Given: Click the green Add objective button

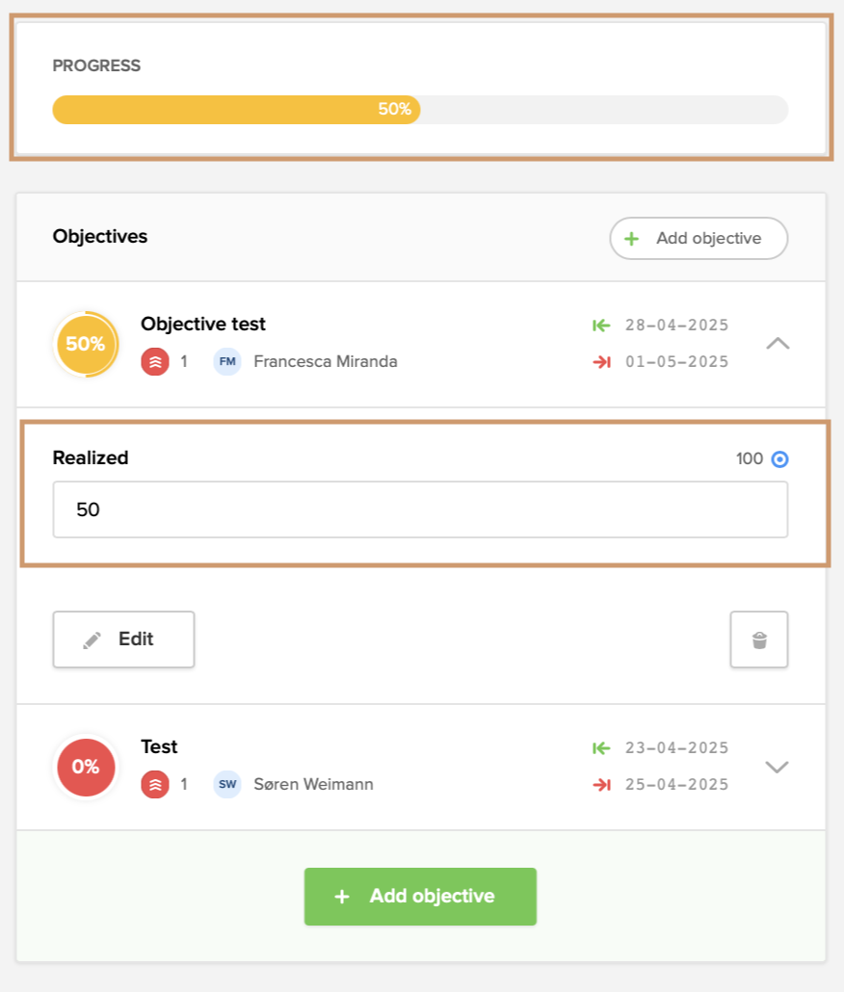Looking at the screenshot, I should click(420, 897).
